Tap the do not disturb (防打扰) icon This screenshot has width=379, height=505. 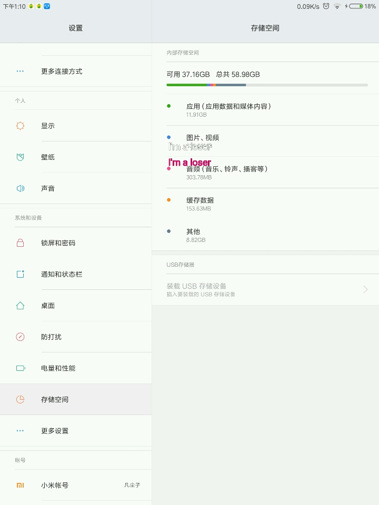[x=20, y=337]
